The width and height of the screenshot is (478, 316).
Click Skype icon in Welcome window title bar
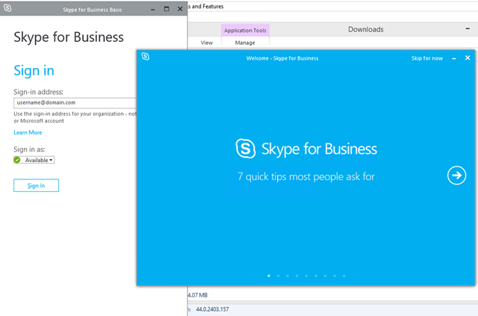pyautogui.click(x=146, y=57)
